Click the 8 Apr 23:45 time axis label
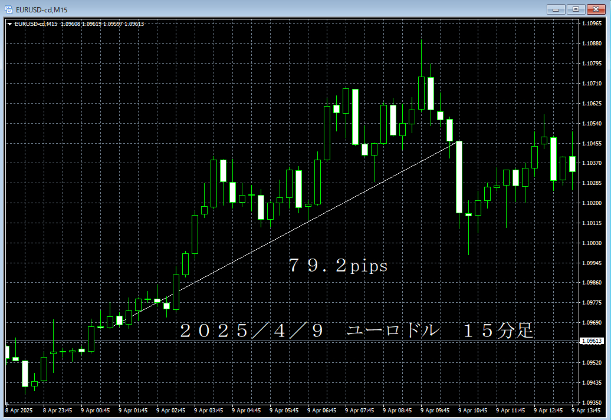 pyautogui.click(x=57, y=411)
